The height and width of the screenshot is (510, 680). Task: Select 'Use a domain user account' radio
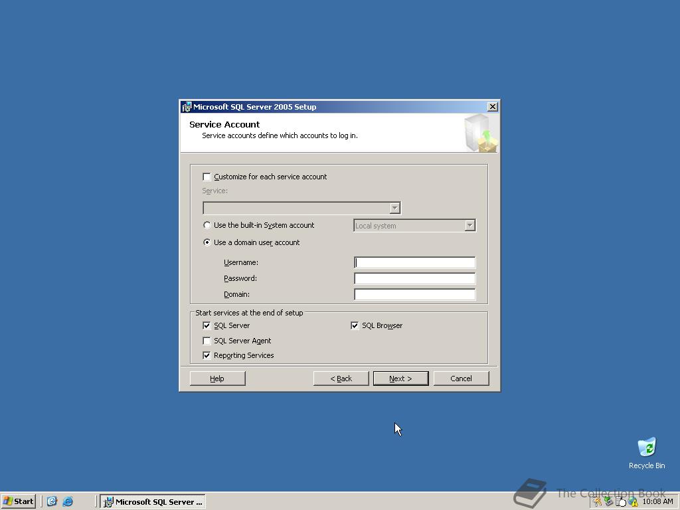207,242
